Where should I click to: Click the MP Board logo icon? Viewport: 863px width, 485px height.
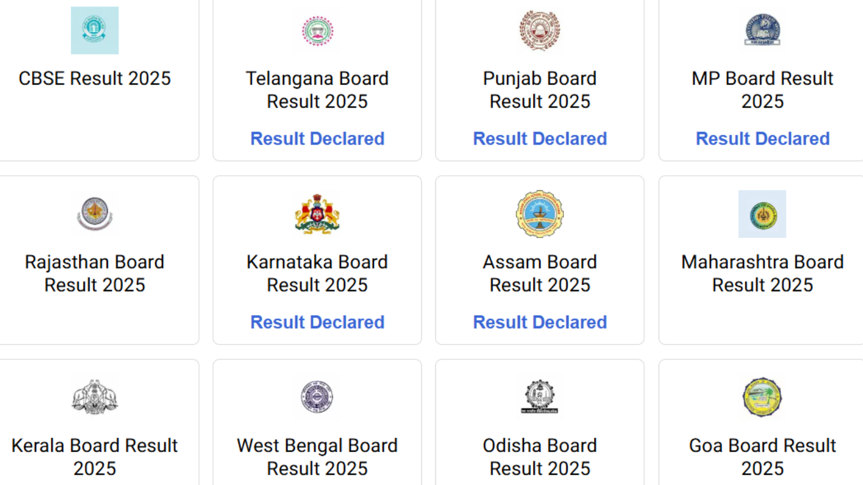pyautogui.click(x=762, y=30)
